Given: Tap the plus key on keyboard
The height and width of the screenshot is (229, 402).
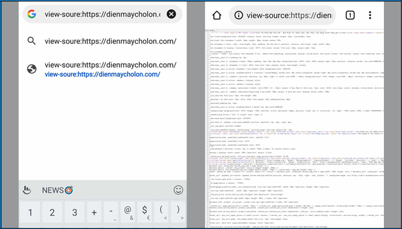Looking at the screenshot, I should click(94, 212).
